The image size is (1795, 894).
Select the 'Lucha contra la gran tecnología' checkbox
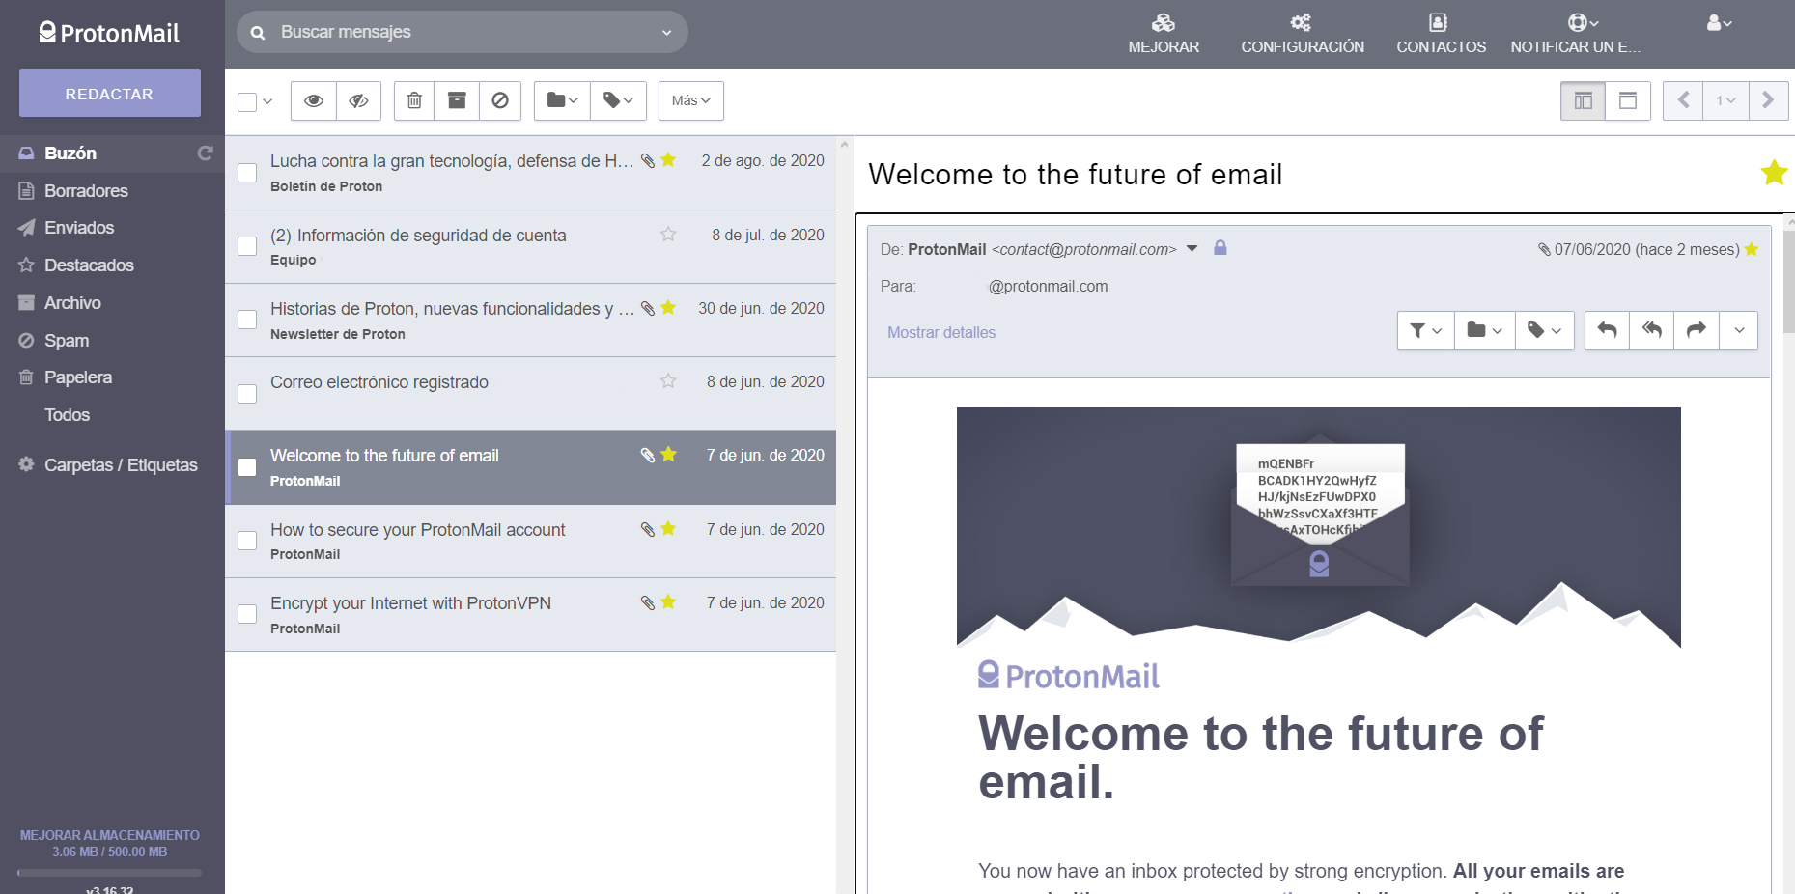coord(247,173)
